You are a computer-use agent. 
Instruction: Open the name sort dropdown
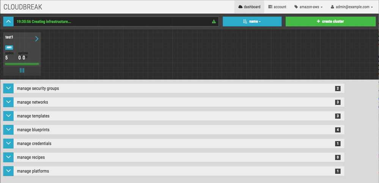[x=252, y=22]
